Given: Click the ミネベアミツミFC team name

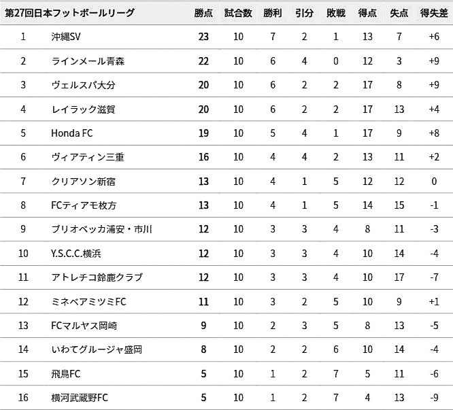Looking at the screenshot, I should click(88, 302).
